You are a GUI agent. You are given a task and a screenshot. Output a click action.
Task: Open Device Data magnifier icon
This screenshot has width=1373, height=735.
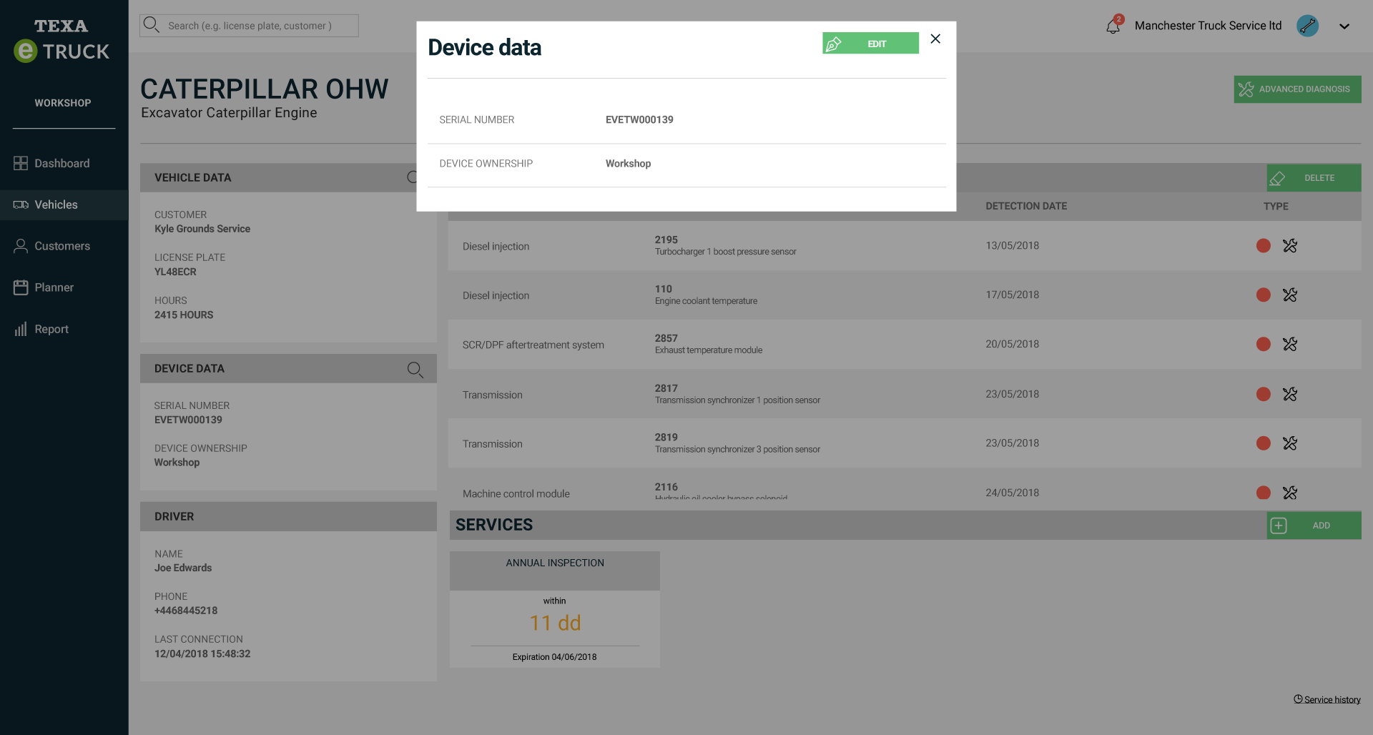[x=415, y=369]
